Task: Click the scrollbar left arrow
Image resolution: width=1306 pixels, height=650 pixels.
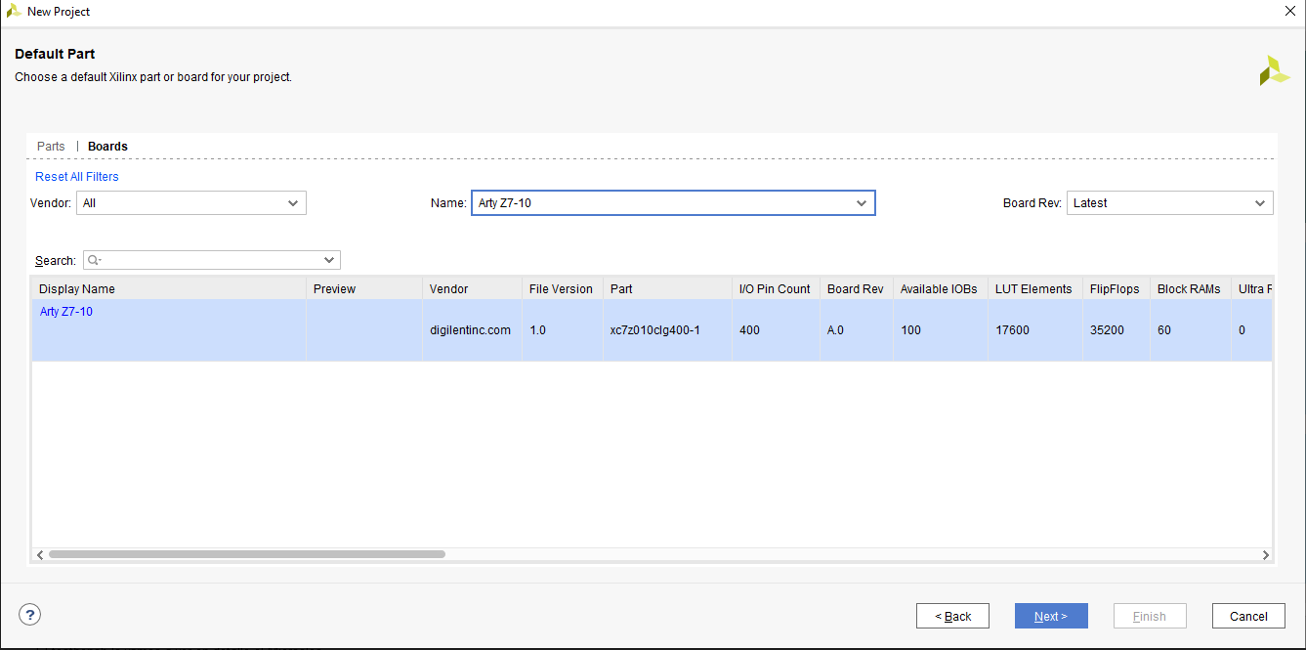Action: (x=40, y=555)
